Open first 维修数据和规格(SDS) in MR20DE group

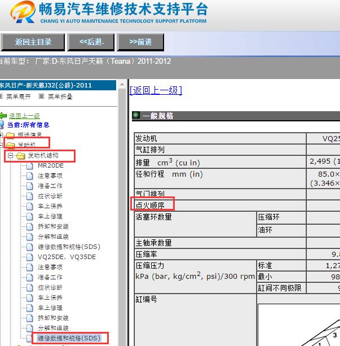coord(69,247)
